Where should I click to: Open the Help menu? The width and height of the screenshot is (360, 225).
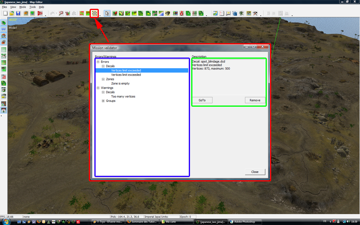(x=41, y=7)
